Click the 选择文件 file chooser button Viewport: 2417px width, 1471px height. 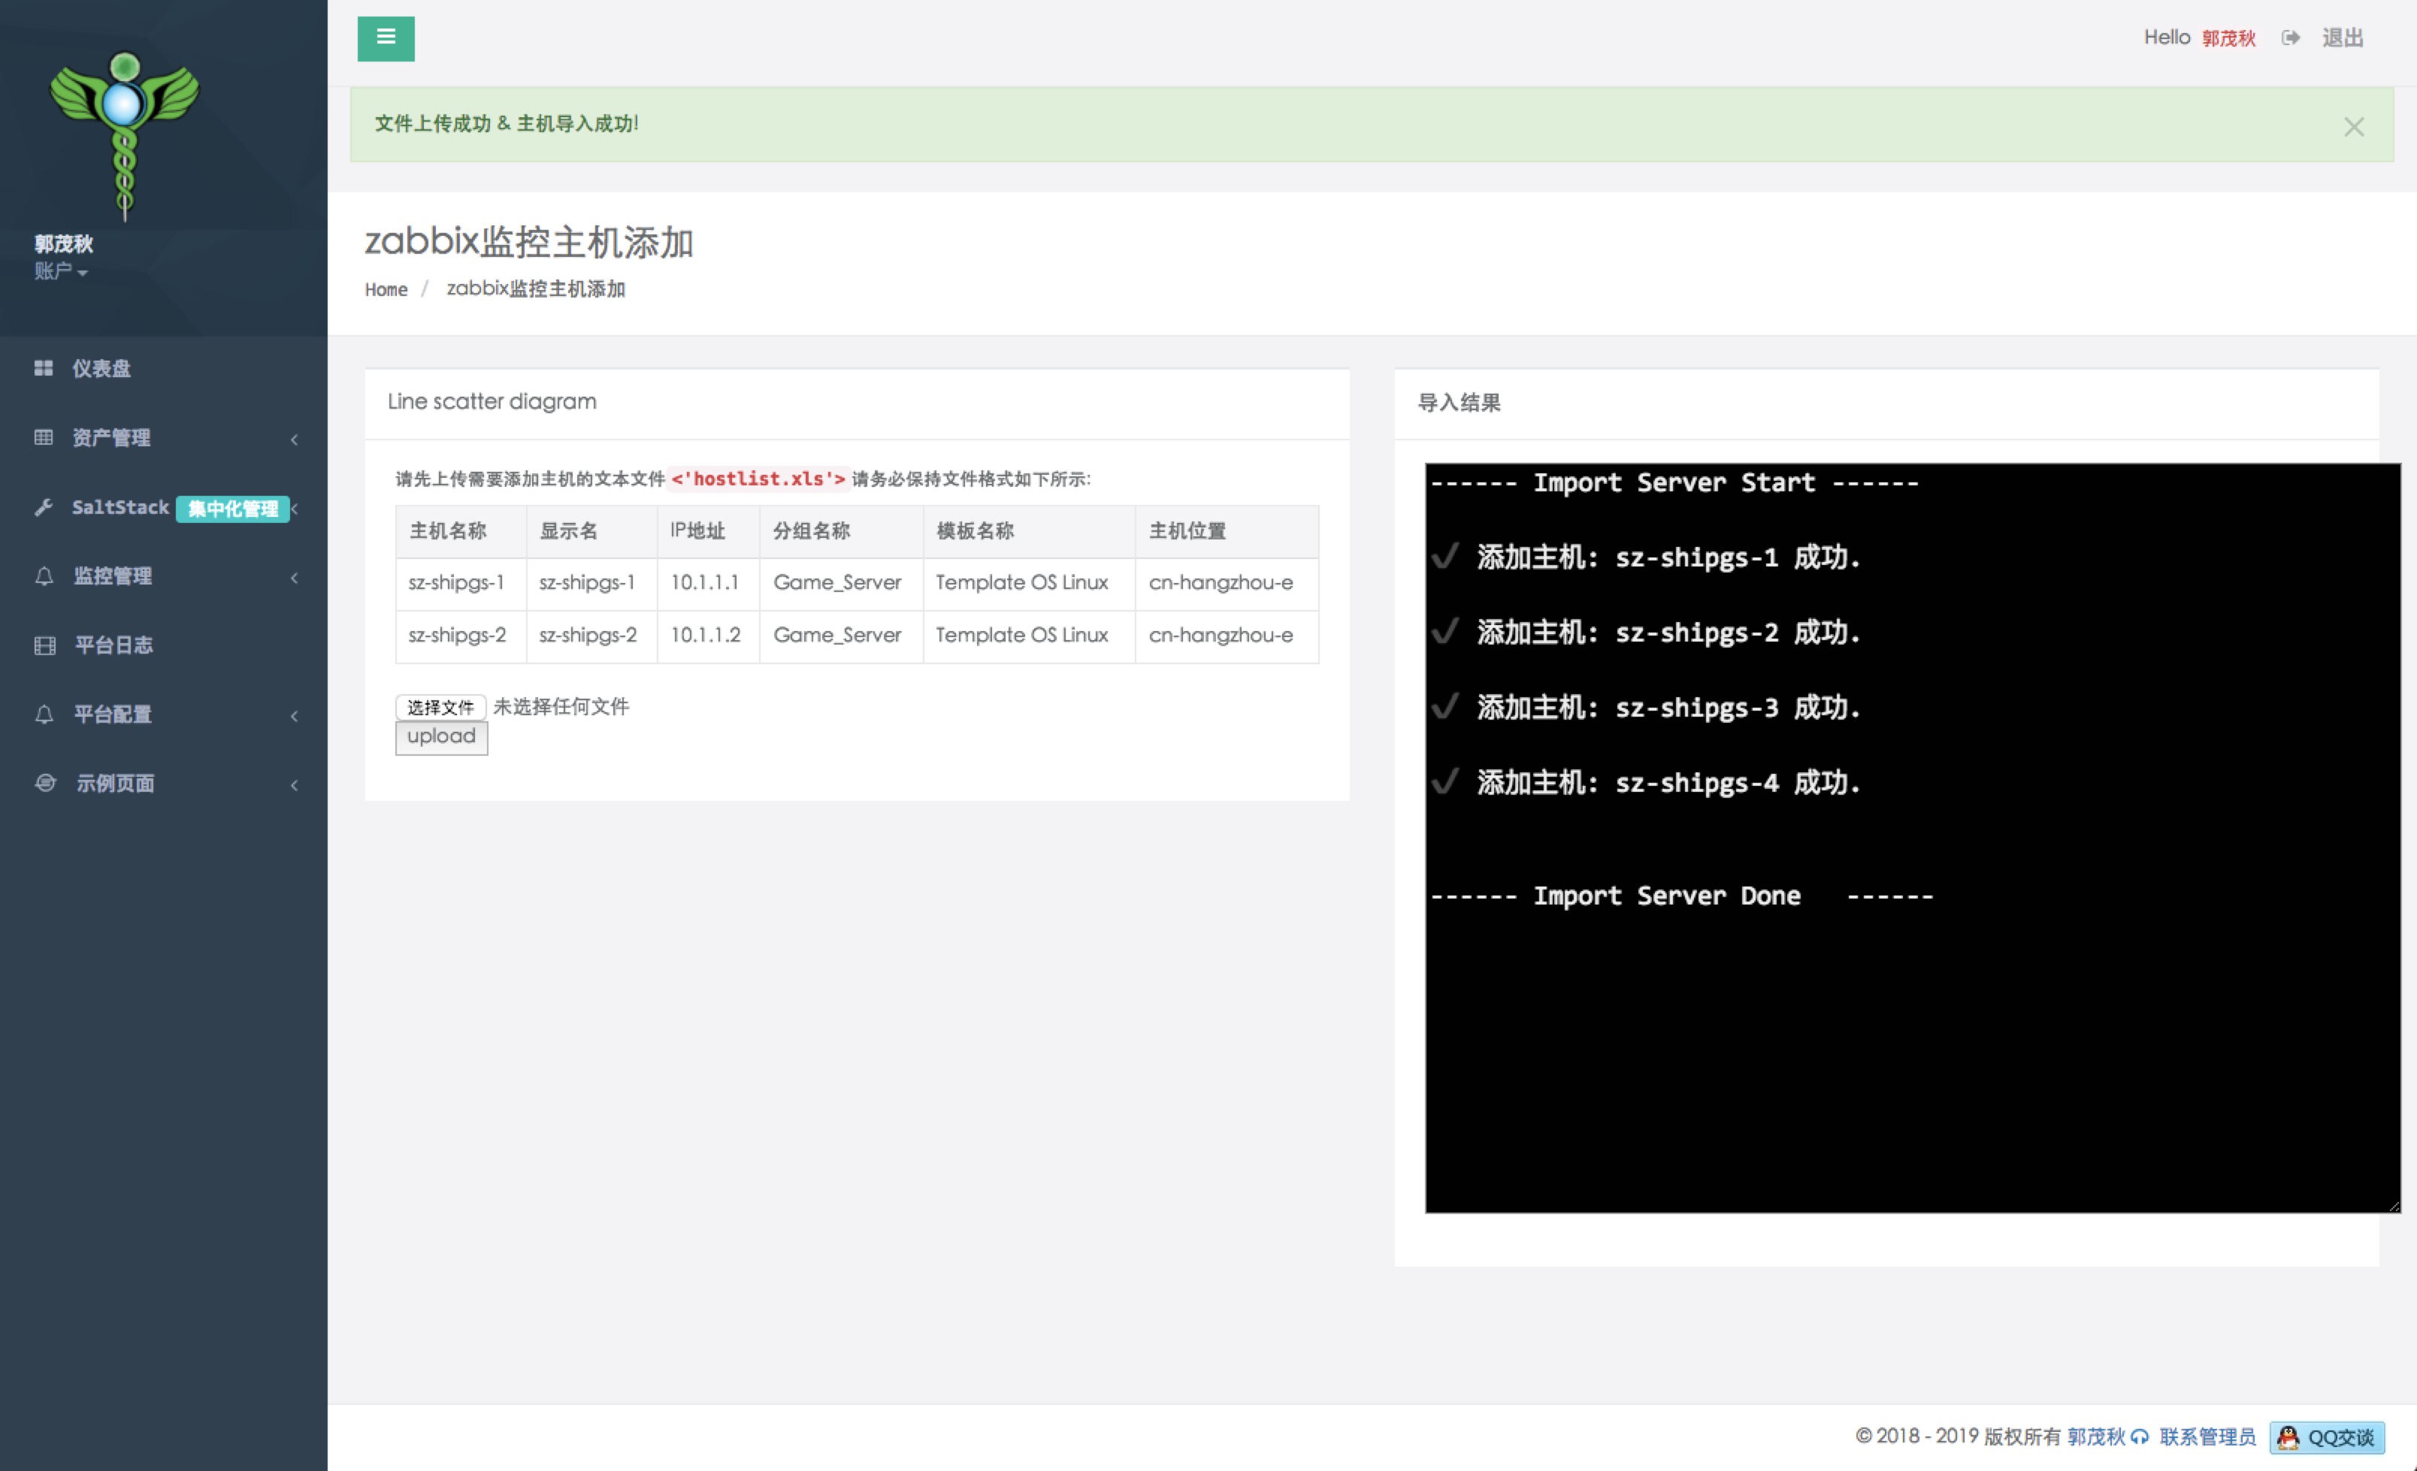(x=440, y=707)
